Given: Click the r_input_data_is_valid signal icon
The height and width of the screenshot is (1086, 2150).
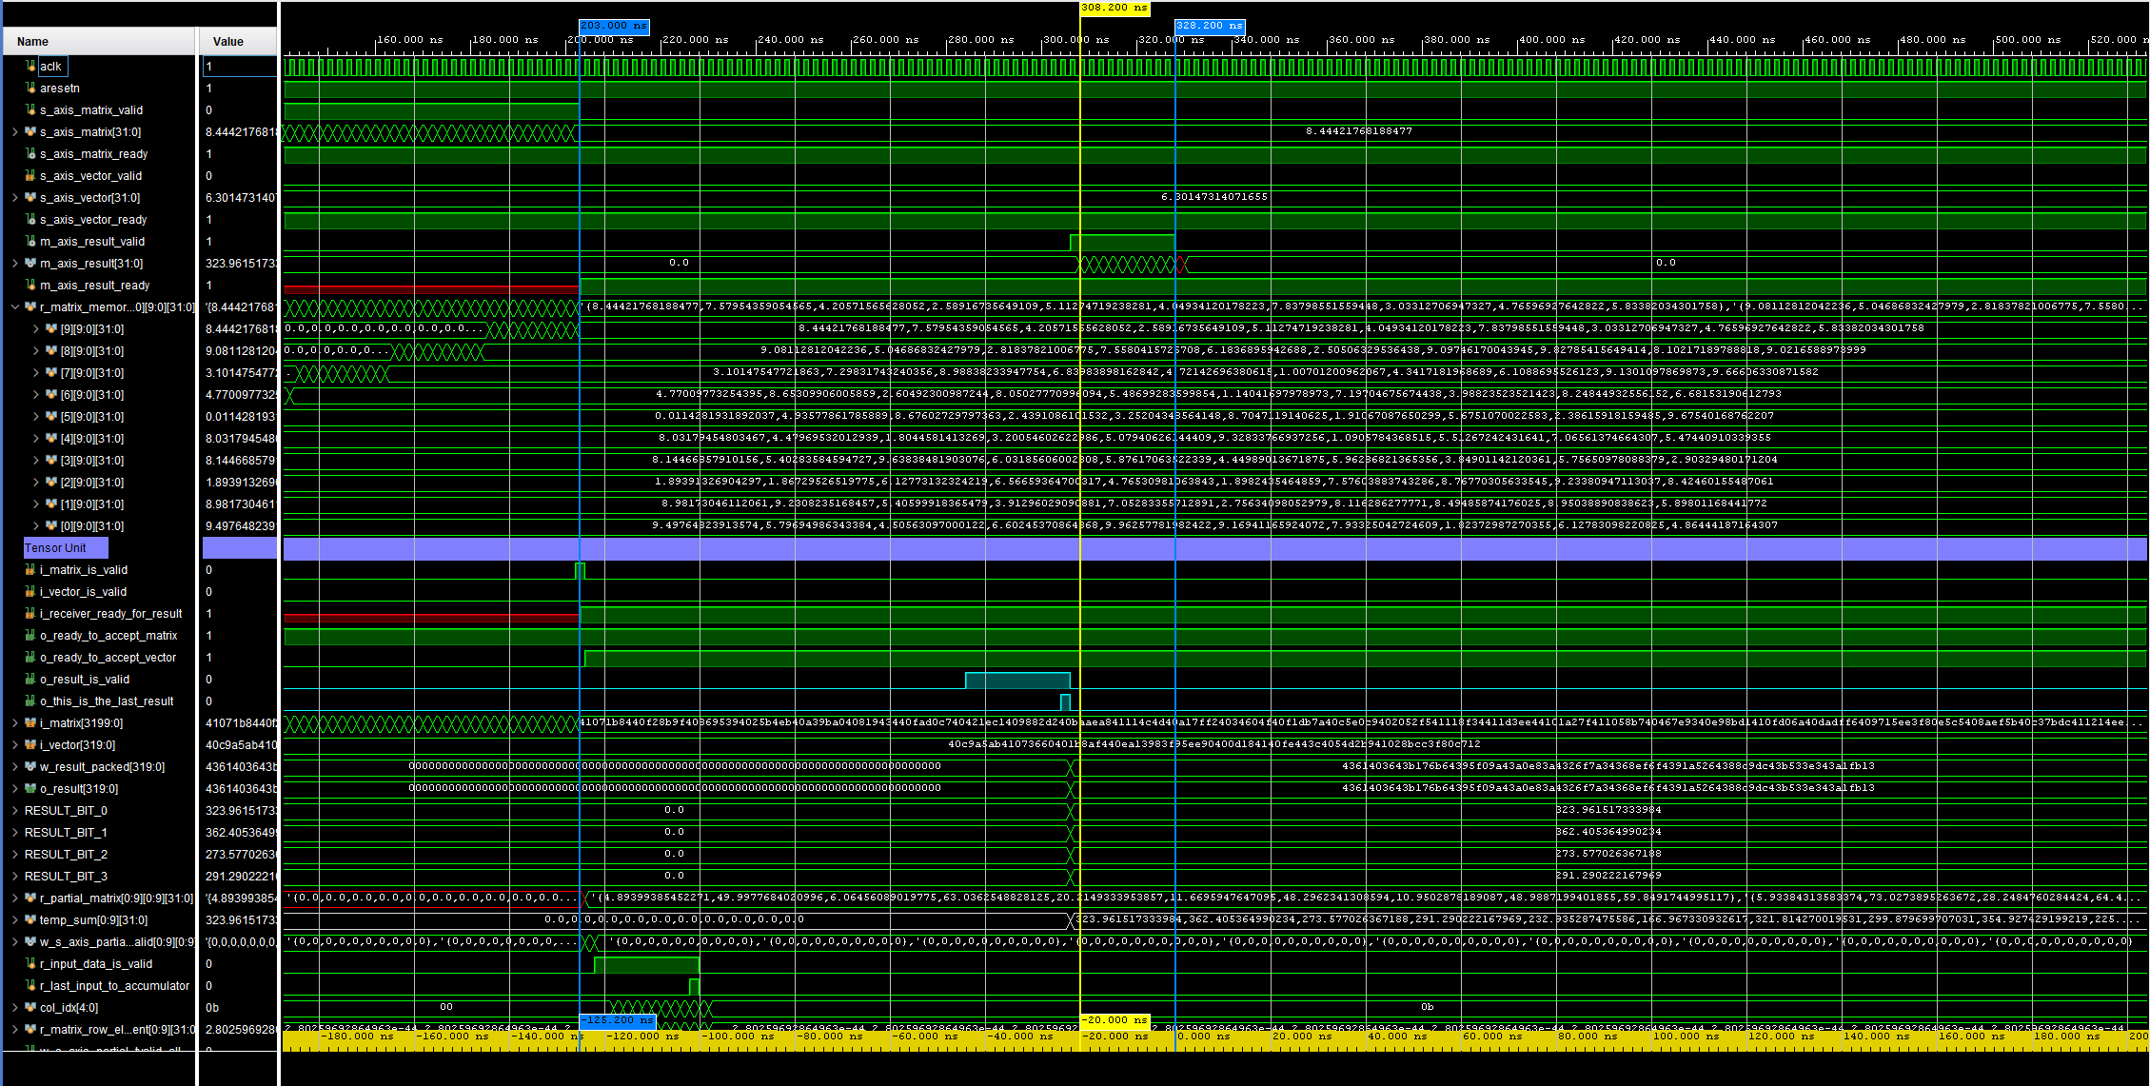Looking at the screenshot, I should point(30,964).
